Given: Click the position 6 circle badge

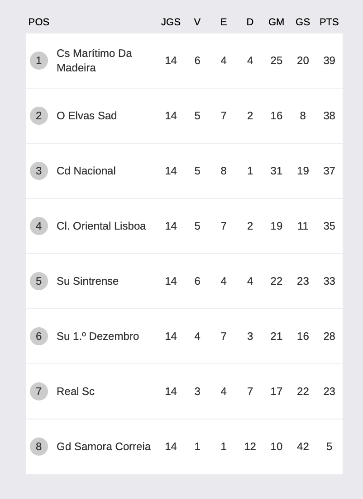Looking at the screenshot, I should 39,336.
